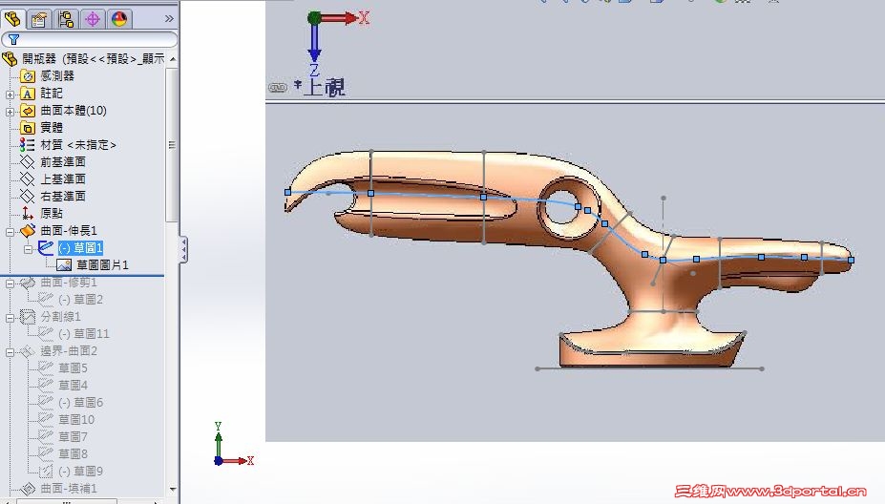Select the 曲面本體(10) folder icon
This screenshot has width=885, height=504.
(27, 111)
